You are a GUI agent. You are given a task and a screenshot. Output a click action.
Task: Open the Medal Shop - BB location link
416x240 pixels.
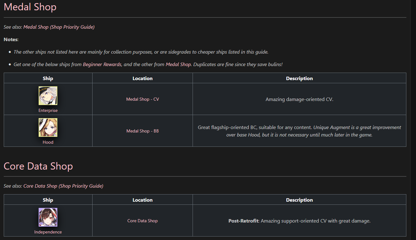(x=142, y=131)
